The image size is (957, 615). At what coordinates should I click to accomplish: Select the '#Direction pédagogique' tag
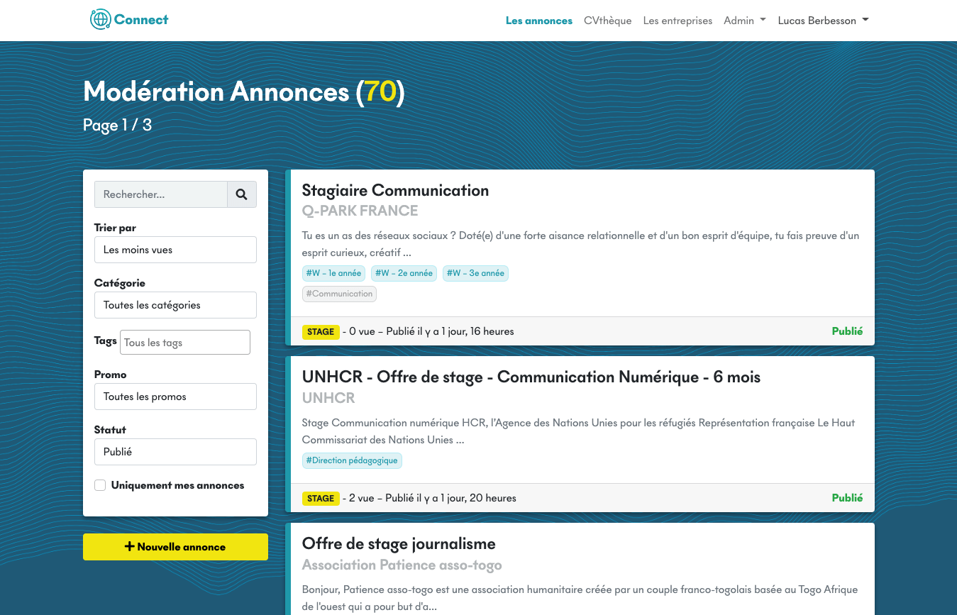tap(352, 460)
